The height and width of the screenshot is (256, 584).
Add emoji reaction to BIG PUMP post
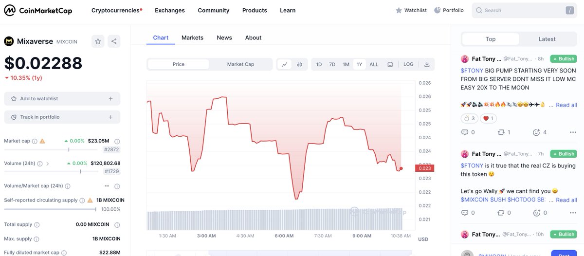tap(540, 132)
